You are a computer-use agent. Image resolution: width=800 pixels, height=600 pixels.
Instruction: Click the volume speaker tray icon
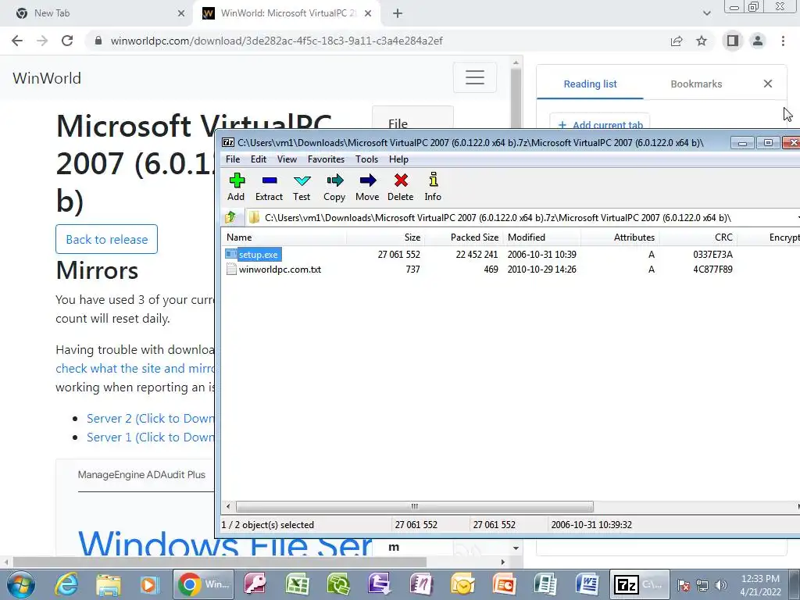pyautogui.click(x=720, y=585)
